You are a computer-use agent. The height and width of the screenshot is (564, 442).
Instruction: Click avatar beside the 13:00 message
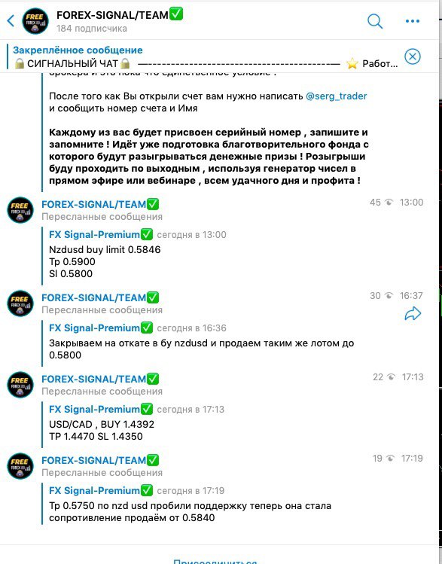[20, 210]
